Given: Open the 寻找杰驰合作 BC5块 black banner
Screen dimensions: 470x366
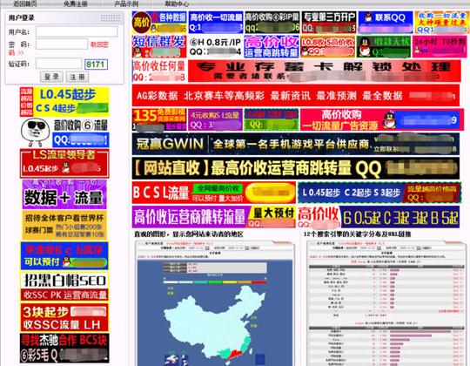Looking at the screenshot, I should 64,340.
